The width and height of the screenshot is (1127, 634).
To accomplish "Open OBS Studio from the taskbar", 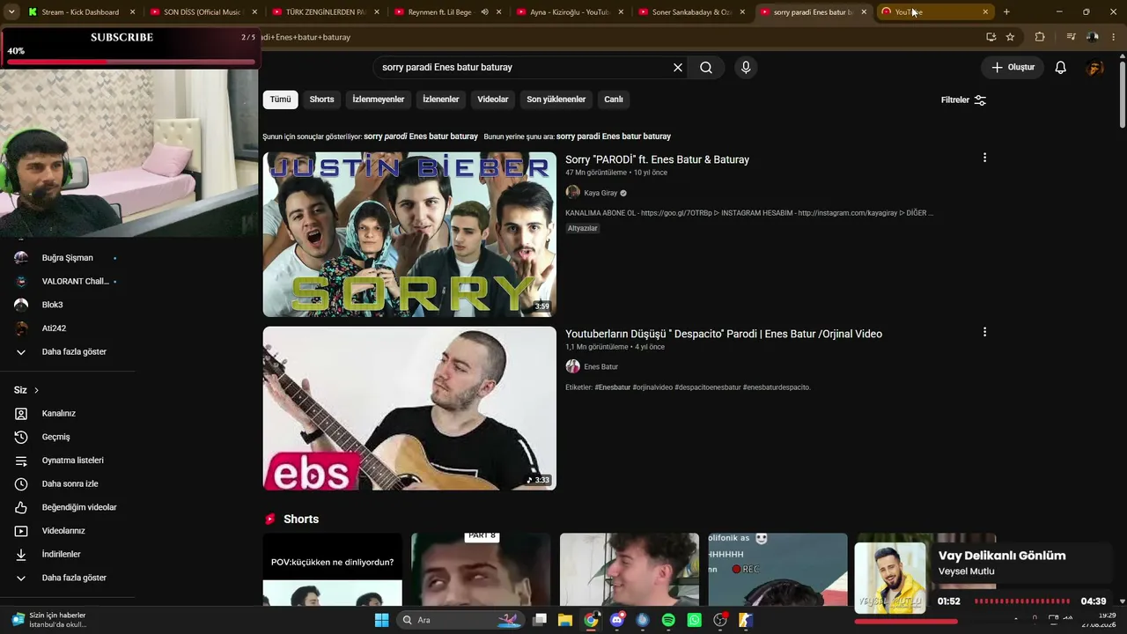I will pyautogui.click(x=720, y=620).
